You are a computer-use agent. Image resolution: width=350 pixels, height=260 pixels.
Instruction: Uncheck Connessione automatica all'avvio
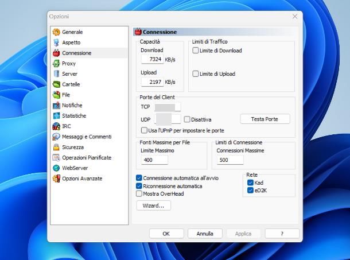pos(139,178)
